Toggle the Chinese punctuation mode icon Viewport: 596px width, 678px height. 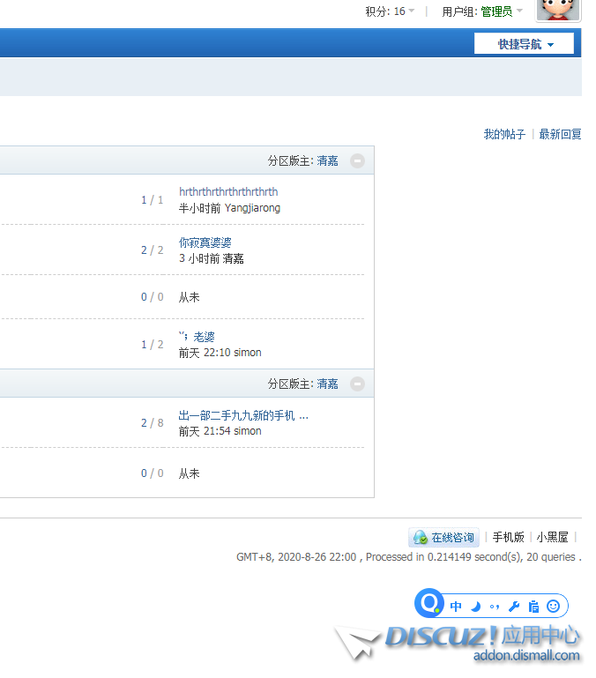(x=494, y=607)
